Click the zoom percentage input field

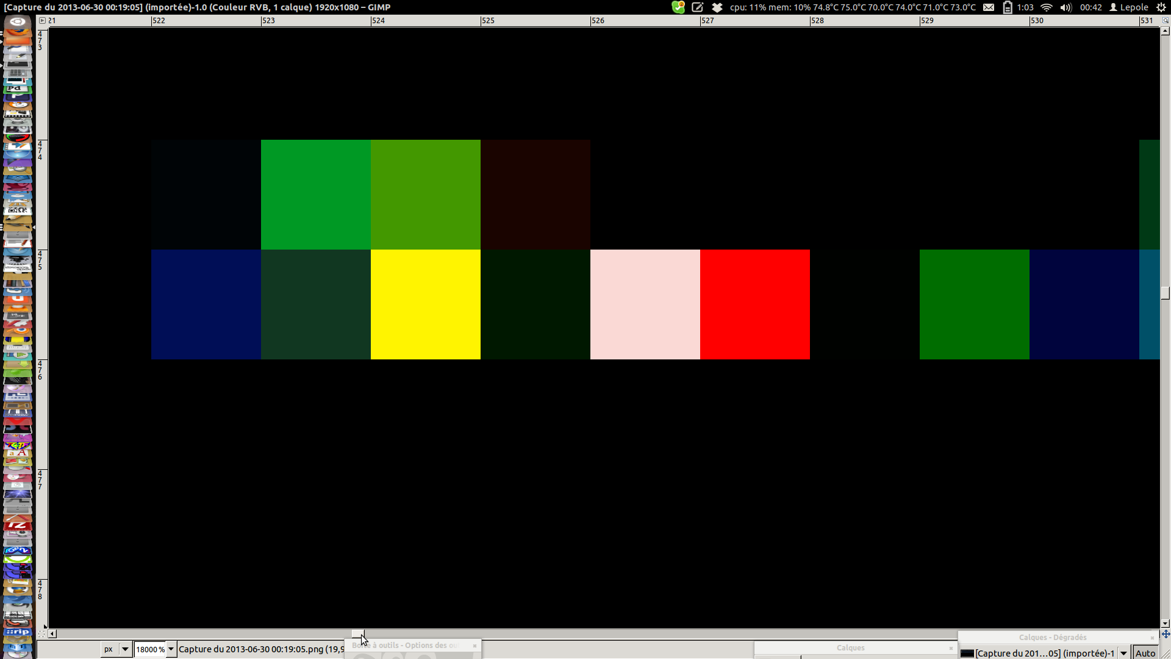tap(149, 649)
